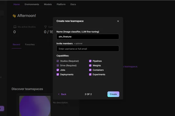The width and height of the screenshot is (175, 116).
Task: Click the My active Studios laptop icon
Action: click(15, 27)
